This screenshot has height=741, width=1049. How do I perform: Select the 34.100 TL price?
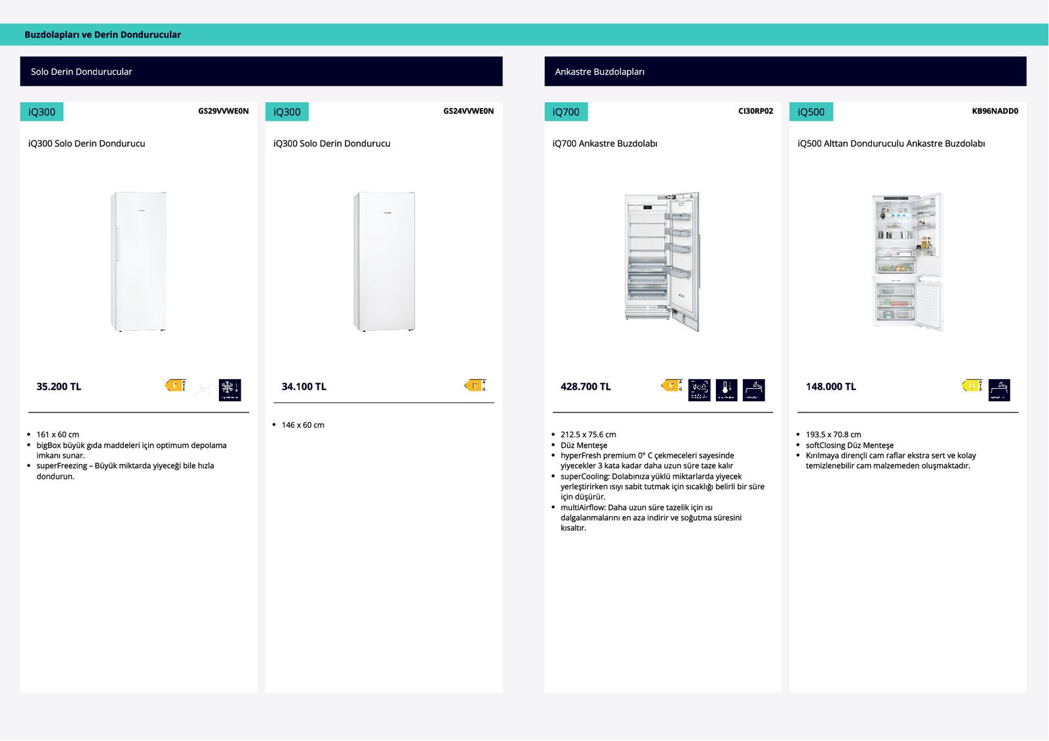(304, 387)
